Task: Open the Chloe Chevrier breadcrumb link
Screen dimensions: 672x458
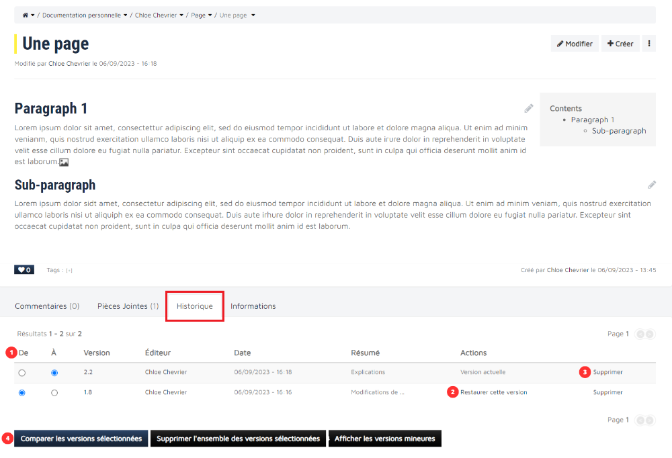Action: [x=156, y=15]
